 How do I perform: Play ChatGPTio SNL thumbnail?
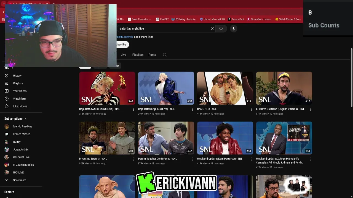tap(225, 88)
